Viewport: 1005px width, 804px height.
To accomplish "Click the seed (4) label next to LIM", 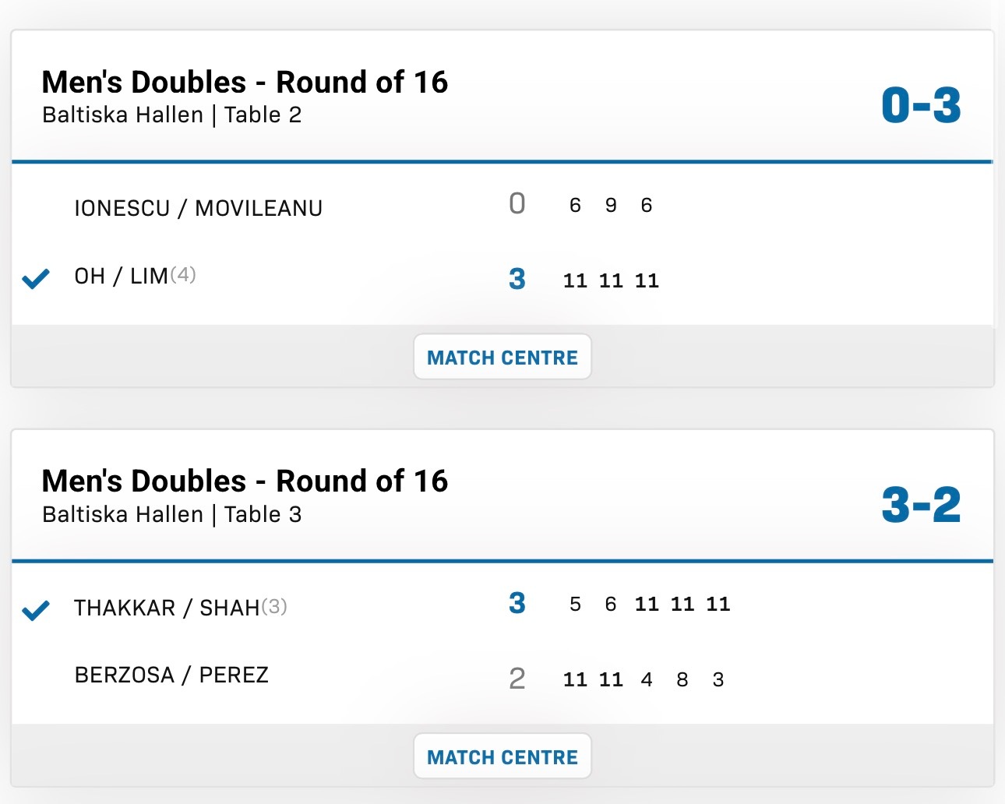I will [x=183, y=274].
